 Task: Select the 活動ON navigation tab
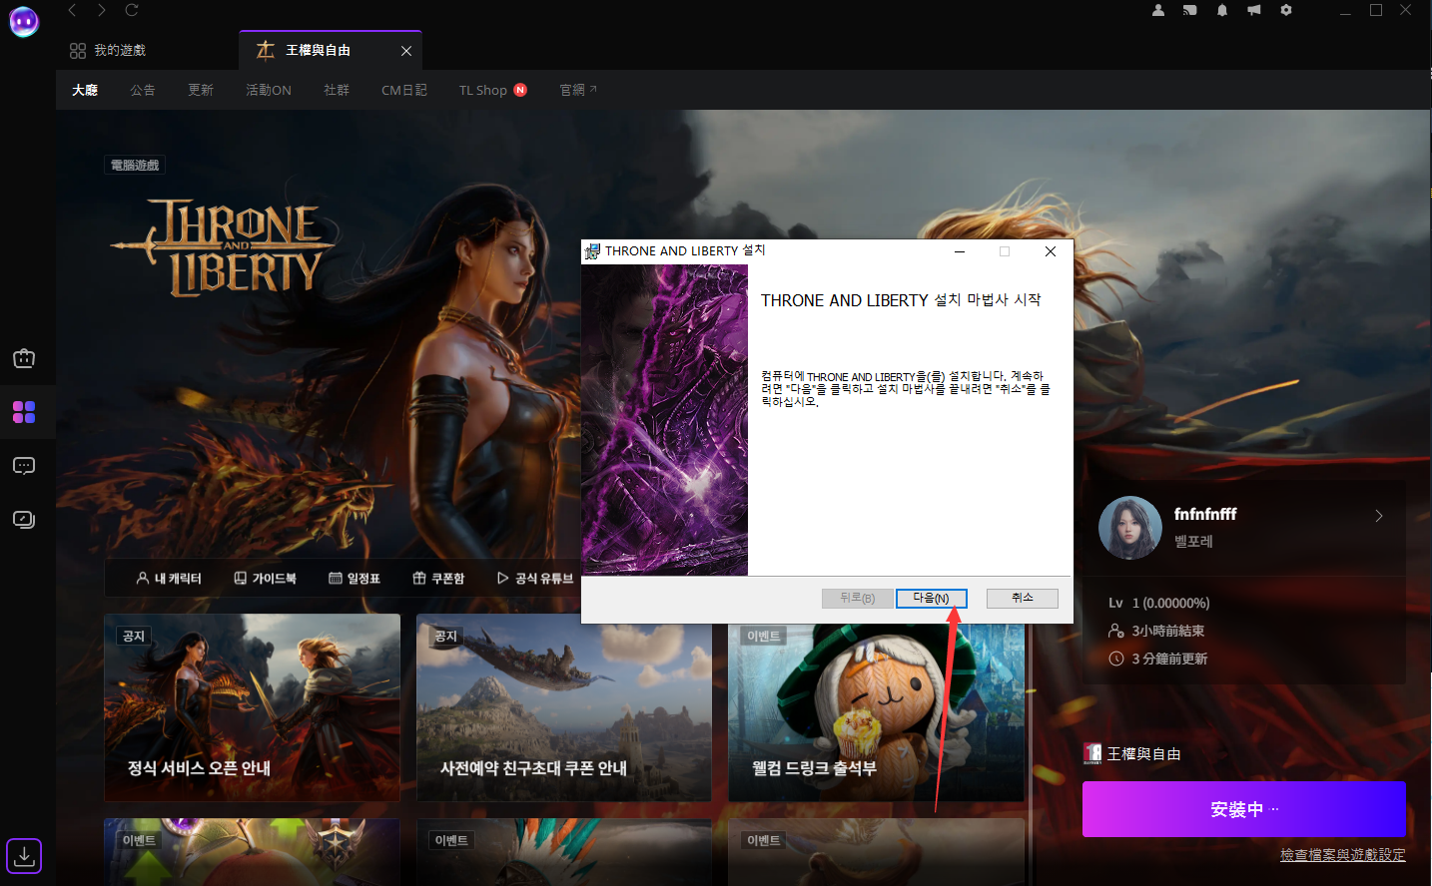point(269,90)
